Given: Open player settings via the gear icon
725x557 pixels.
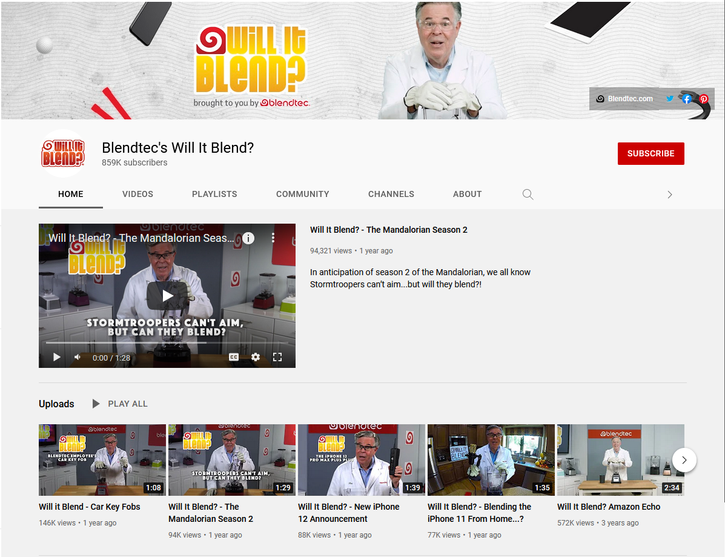Looking at the screenshot, I should (x=255, y=357).
